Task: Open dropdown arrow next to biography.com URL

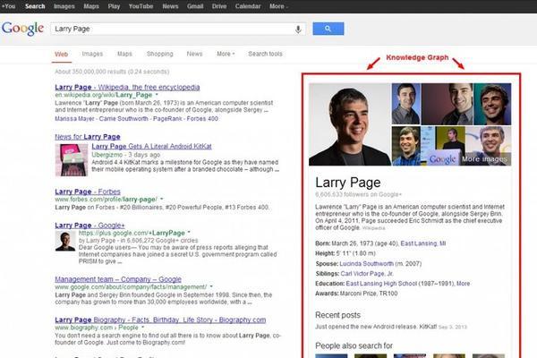Action: [x=142, y=328]
